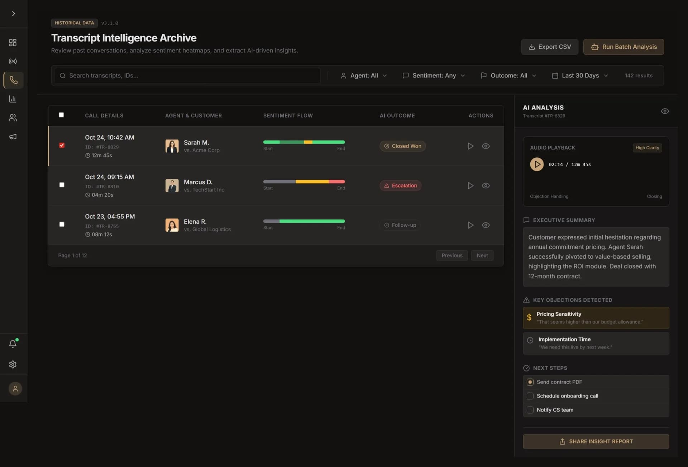Click the Previous page button
Viewport: 688px width, 467px height.
click(x=452, y=255)
